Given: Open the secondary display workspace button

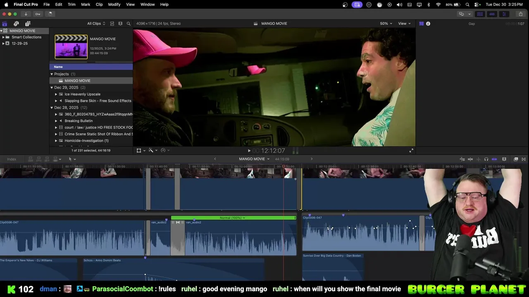Looking at the screenshot, I should (461, 14).
